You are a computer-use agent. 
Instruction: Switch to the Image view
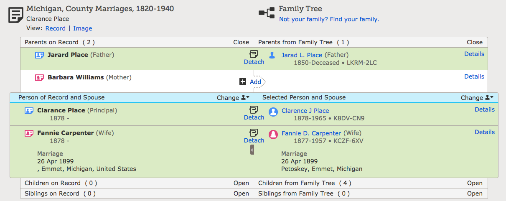[83, 28]
